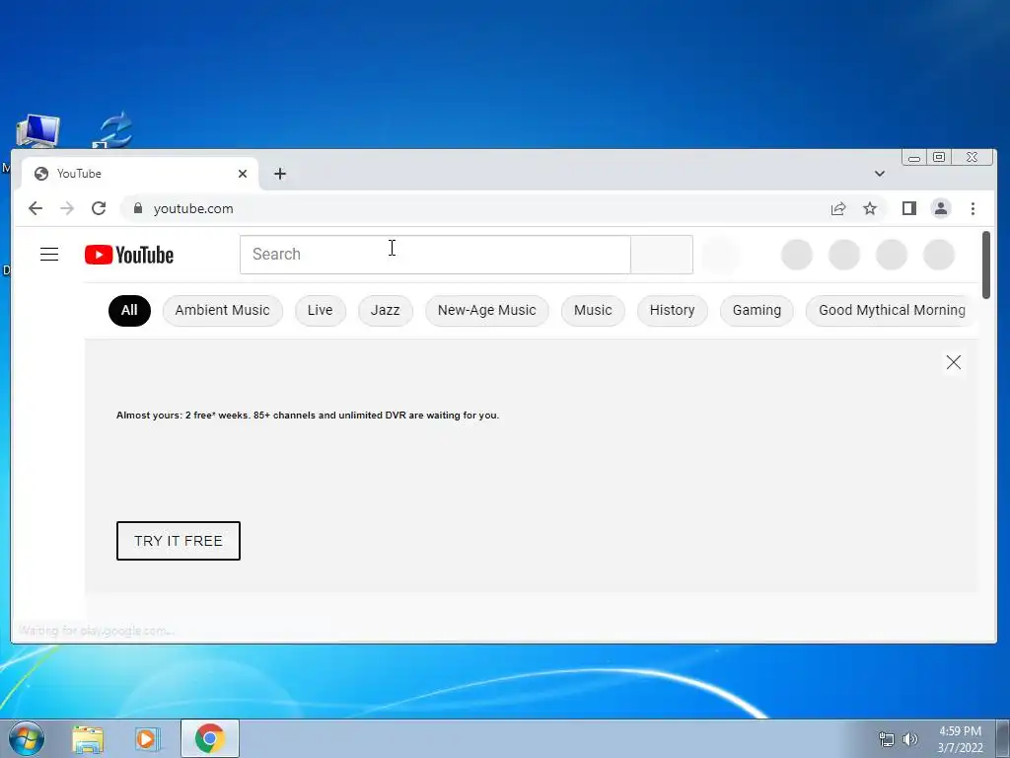Click the blue arrows desktop shortcut icon
The image size is (1010, 758).
click(x=113, y=131)
